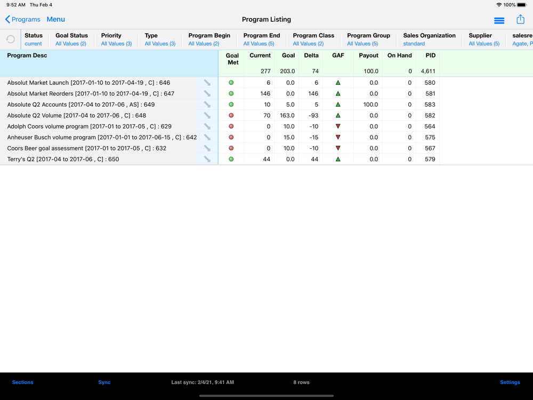The image size is (533, 400).
Task: Open drill arrow for Terry's Q2 row
Action: pyautogui.click(x=207, y=159)
